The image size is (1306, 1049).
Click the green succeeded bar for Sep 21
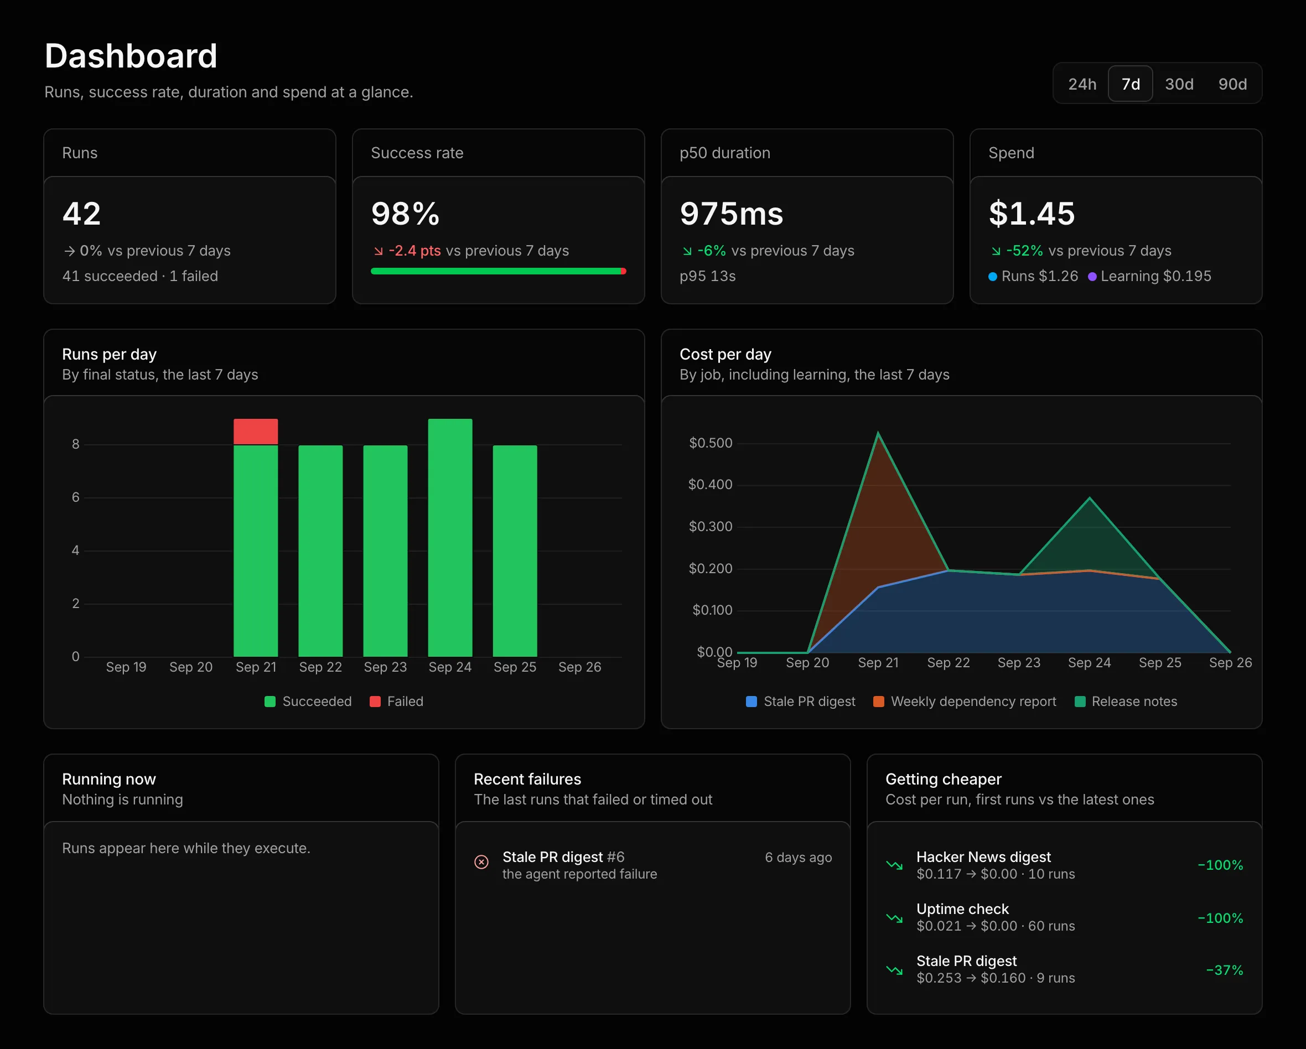(256, 551)
